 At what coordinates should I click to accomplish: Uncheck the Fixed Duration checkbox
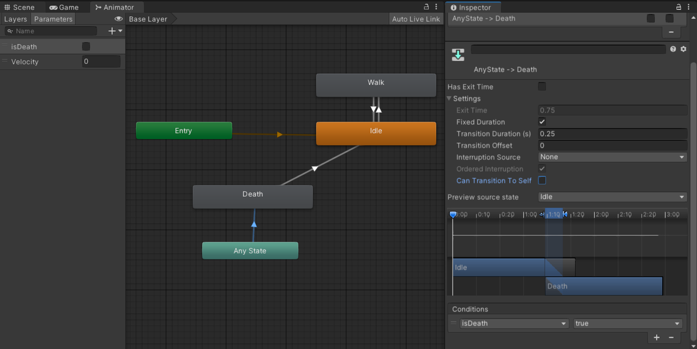pyautogui.click(x=542, y=122)
